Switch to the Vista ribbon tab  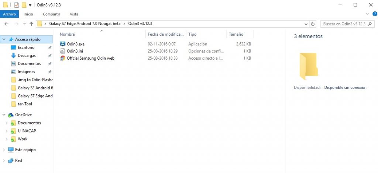(74, 14)
